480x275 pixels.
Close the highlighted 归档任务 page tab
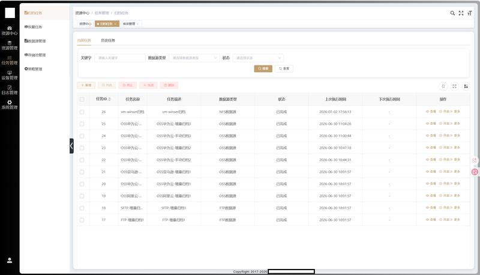[115, 24]
